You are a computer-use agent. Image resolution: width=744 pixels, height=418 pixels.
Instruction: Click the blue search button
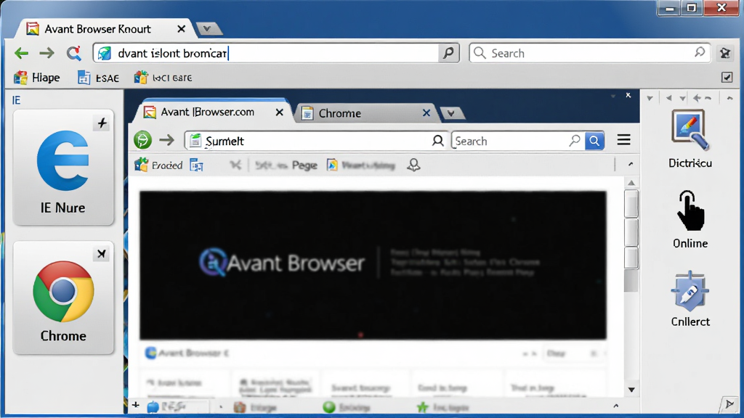(594, 141)
